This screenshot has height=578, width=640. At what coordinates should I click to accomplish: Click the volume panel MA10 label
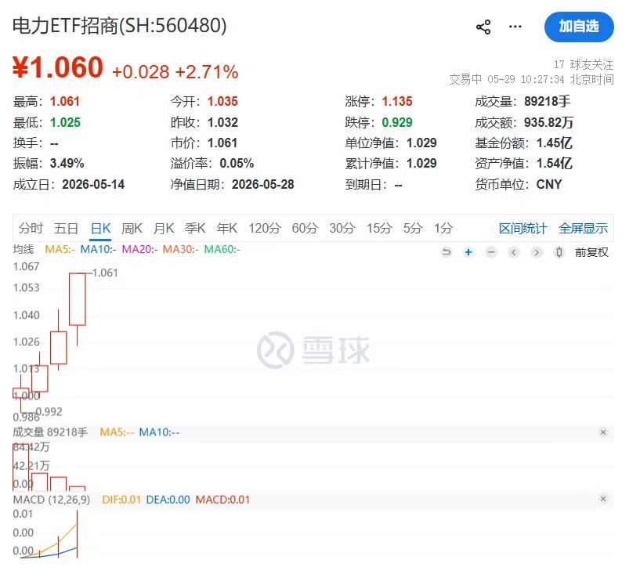click(x=159, y=432)
